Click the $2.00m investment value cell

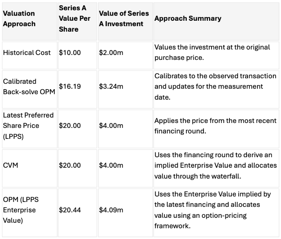pos(125,55)
